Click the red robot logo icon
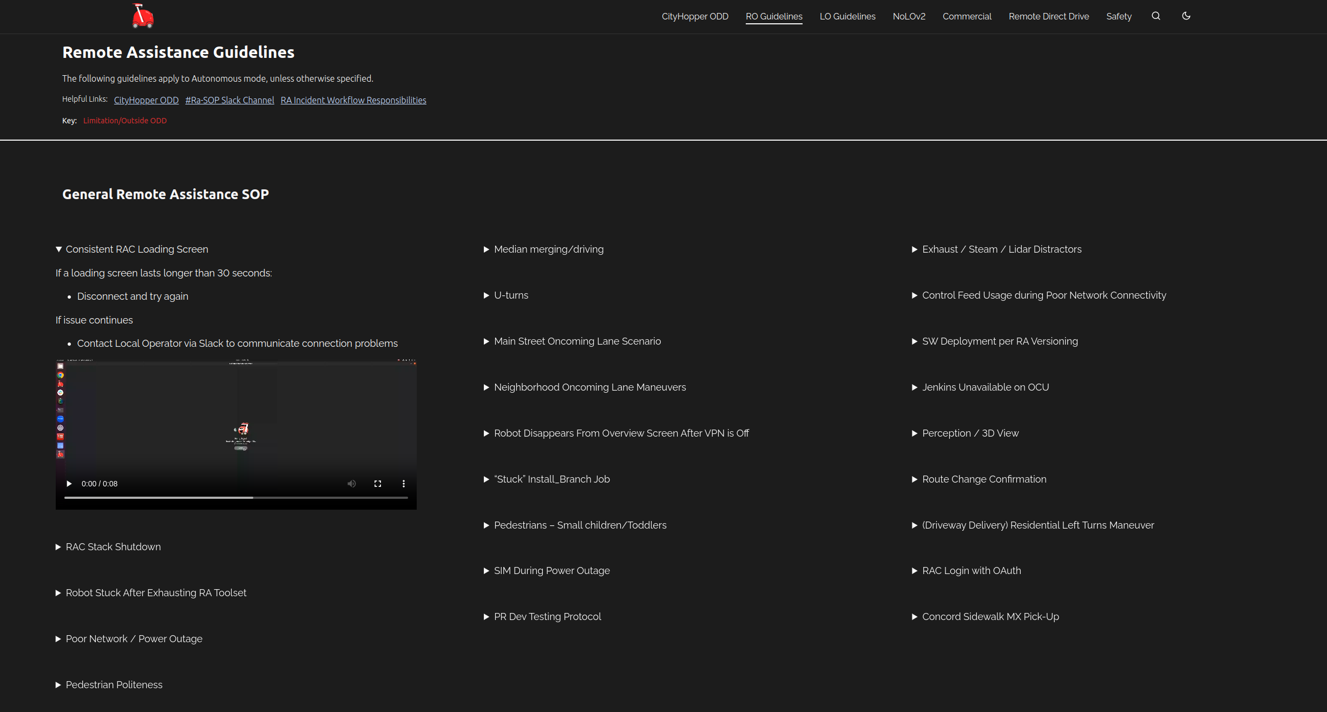1327x712 pixels. [x=143, y=16]
